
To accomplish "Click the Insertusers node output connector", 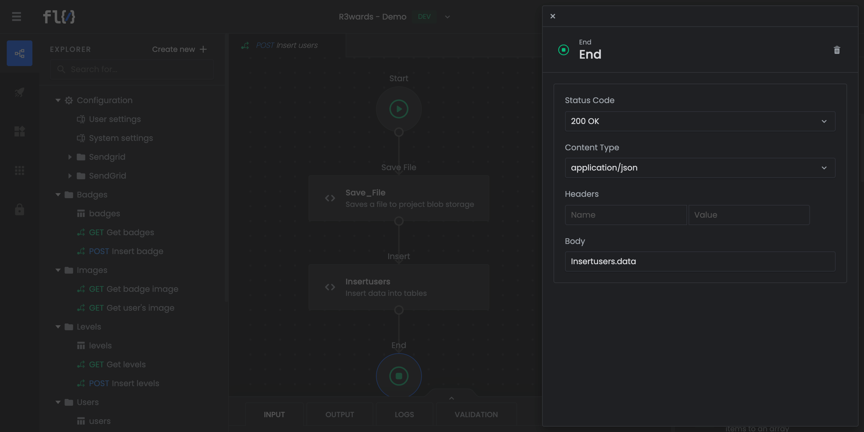I will pos(399,310).
